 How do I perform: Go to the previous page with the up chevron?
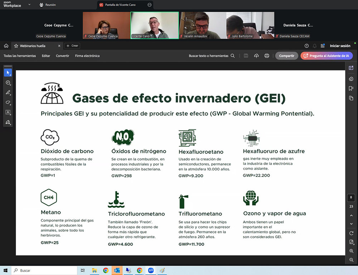pos(352,215)
